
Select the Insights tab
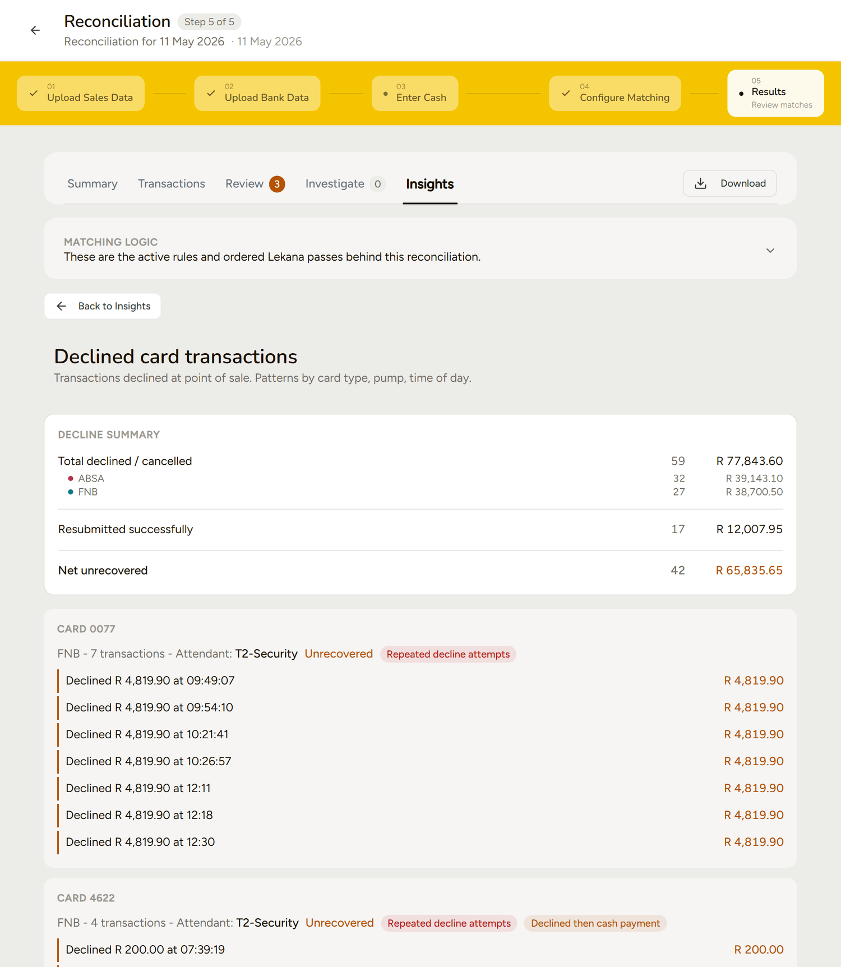[x=430, y=184]
